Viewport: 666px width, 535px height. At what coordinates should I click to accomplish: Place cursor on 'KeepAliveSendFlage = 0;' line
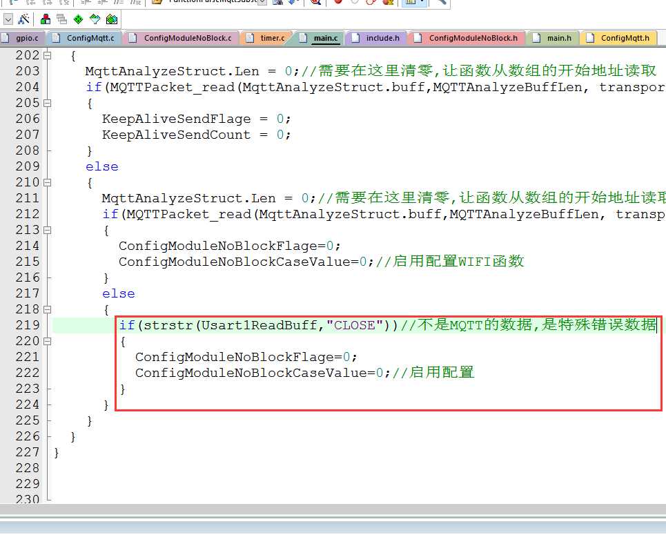(197, 119)
